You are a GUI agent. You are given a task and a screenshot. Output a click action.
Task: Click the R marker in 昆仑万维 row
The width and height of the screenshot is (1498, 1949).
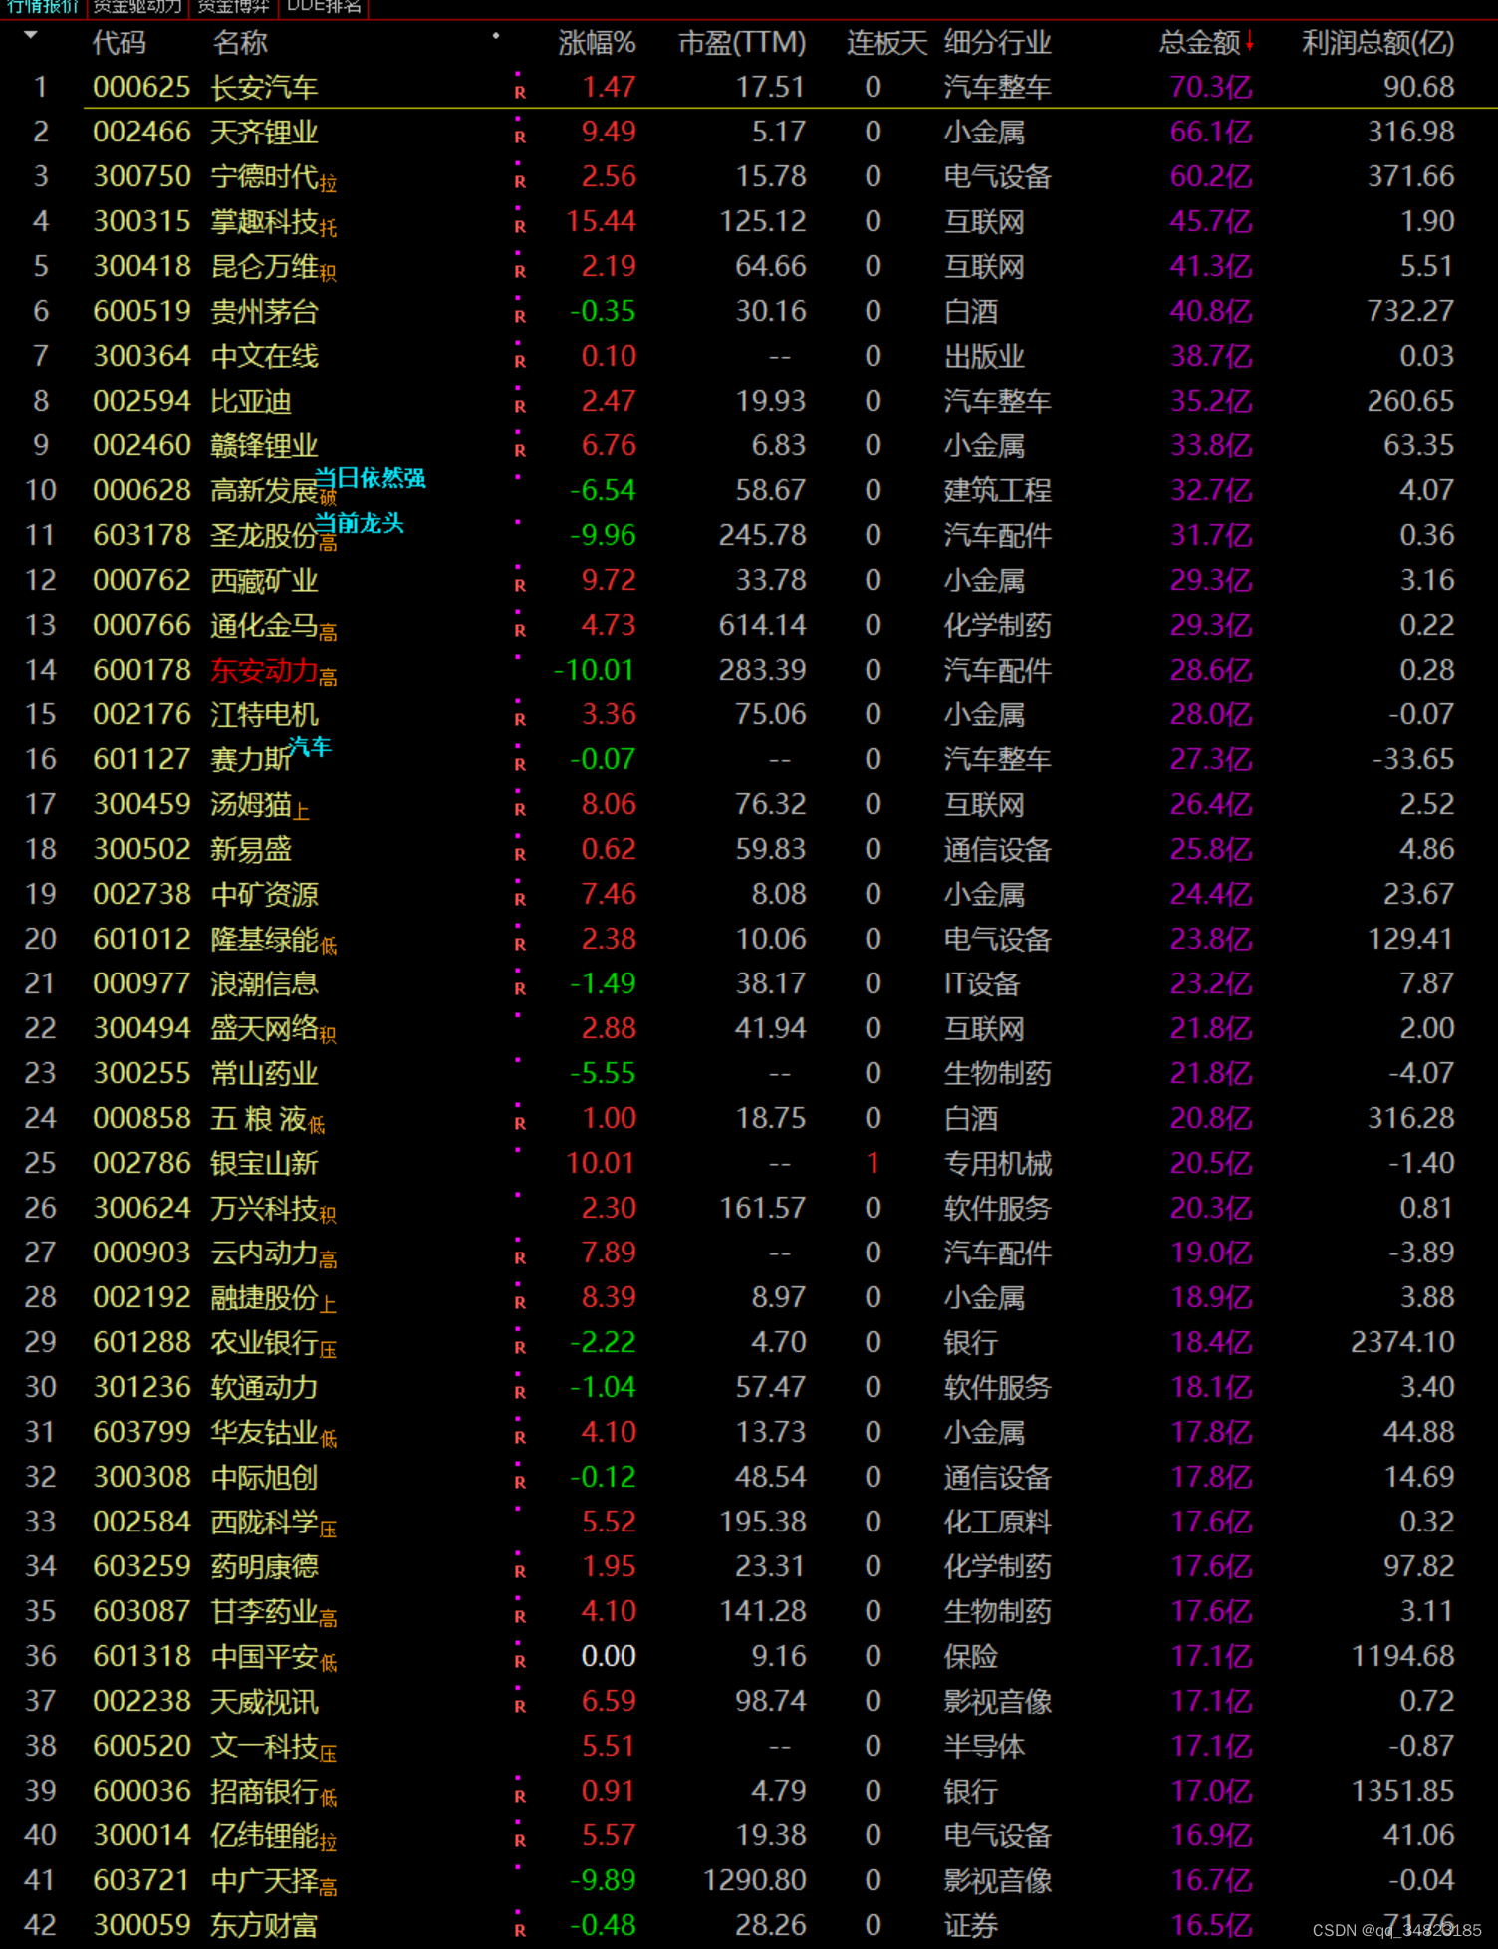(x=520, y=271)
